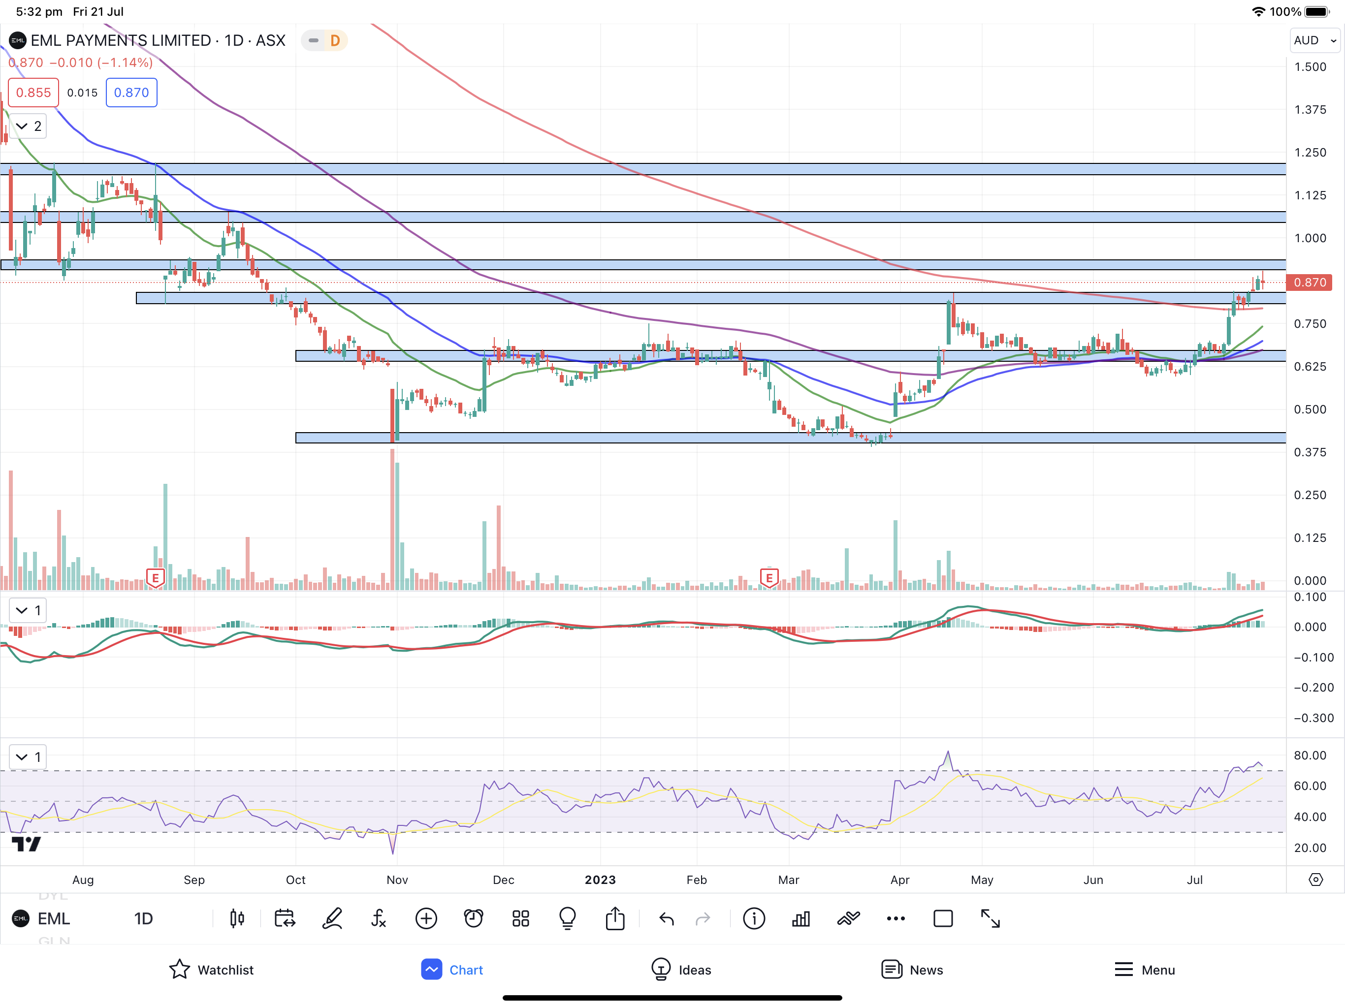
Task: Switch to the Ideas tab
Action: coord(681,970)
